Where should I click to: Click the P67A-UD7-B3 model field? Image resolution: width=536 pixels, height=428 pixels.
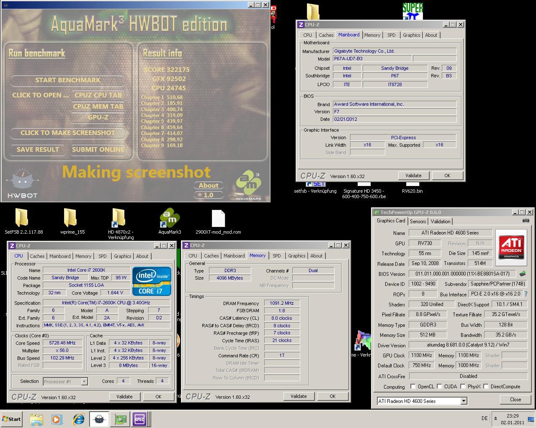(372, 59)
